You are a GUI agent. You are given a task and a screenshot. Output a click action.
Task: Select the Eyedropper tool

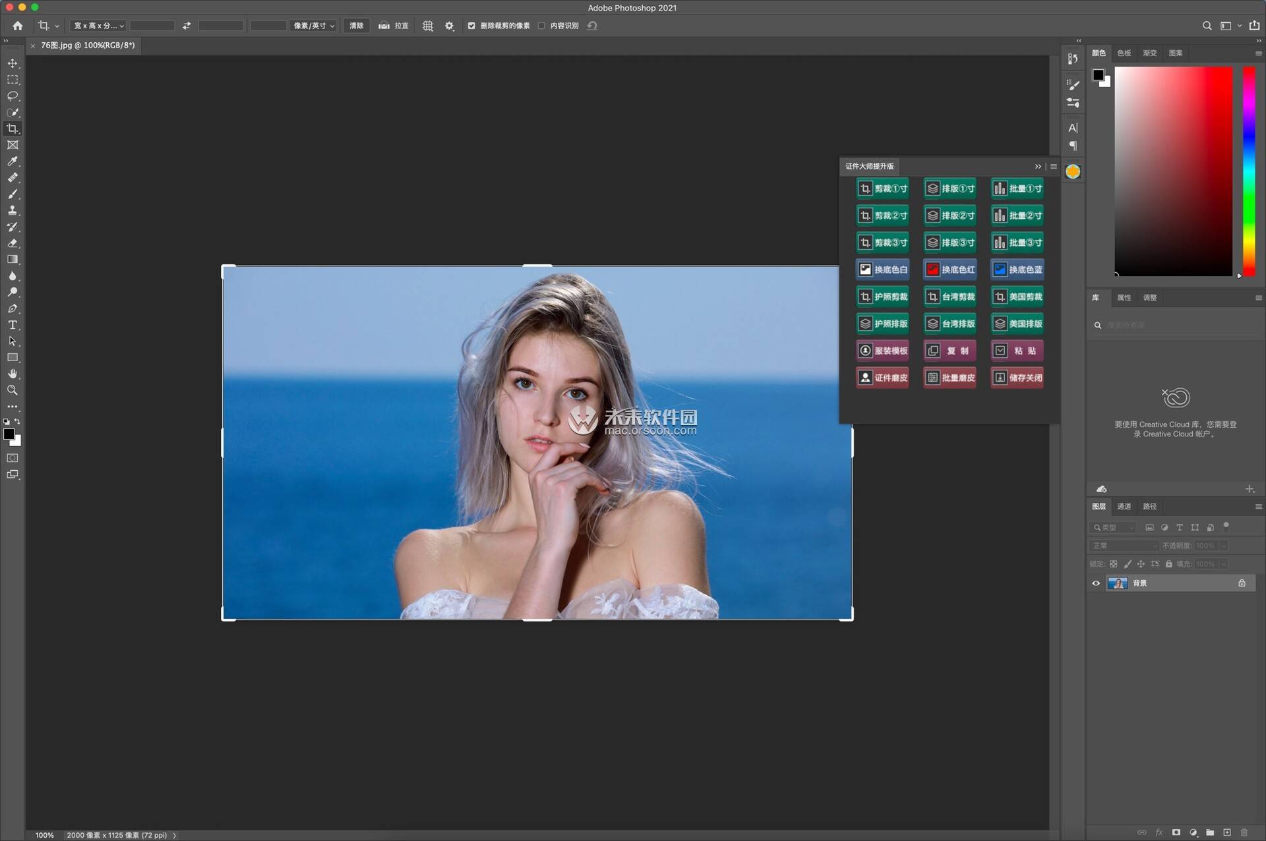point(13,161)
